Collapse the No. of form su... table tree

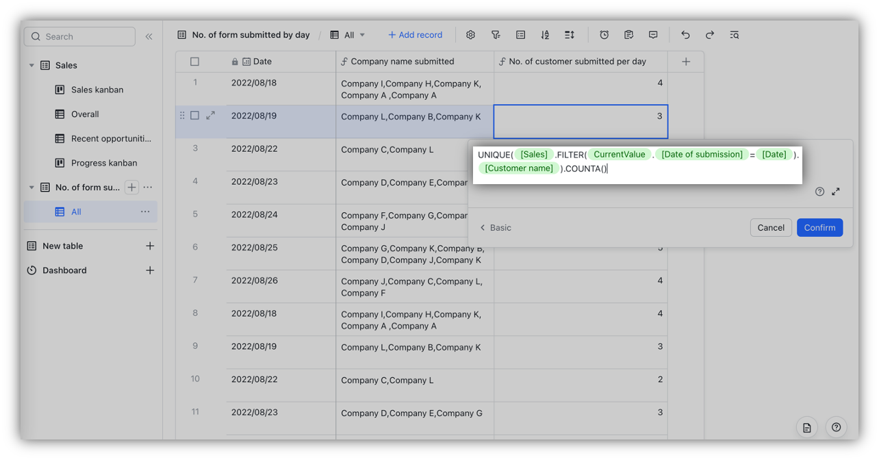tap(31, 188)
